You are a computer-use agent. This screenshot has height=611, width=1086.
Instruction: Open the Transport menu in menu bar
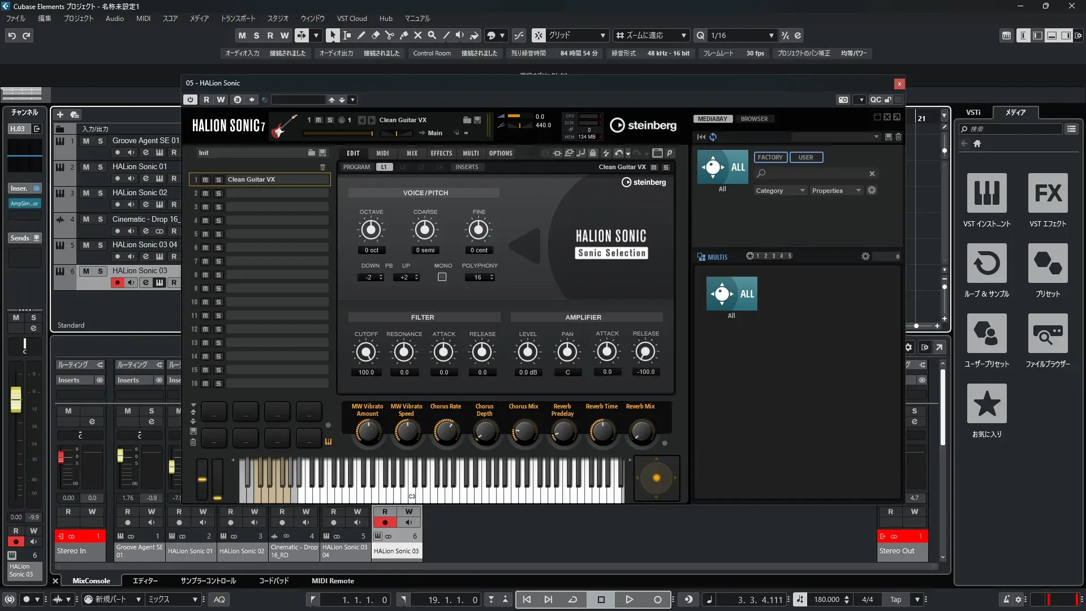(238, 18)
